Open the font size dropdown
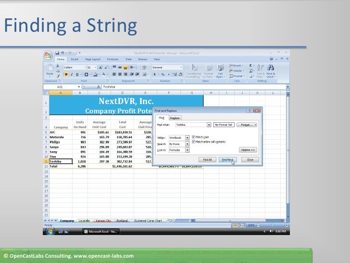The width and height of the screenshot is (350, 263). tap(95, 67)
